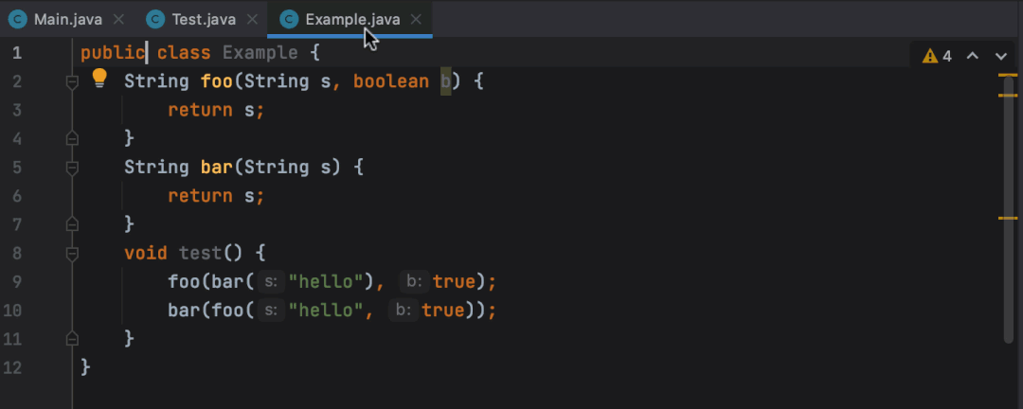
Task: Click the fold end marker on line 4
Action: tap(72, 138)
